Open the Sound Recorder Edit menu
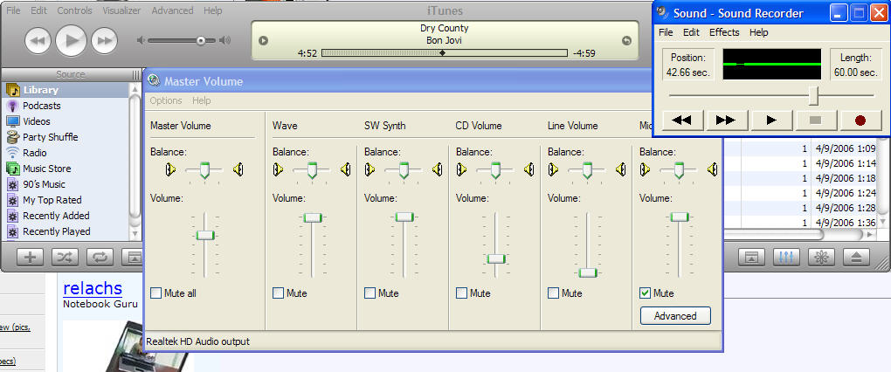 [691, 32]
